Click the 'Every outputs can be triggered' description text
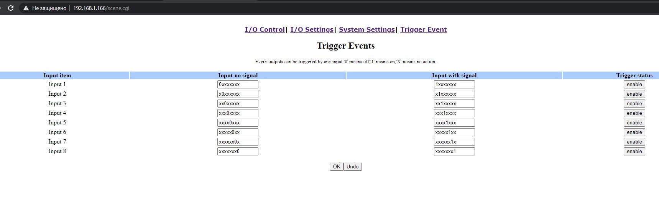The width and height of the screenshot is (659, 222). (x=346, y=62)
